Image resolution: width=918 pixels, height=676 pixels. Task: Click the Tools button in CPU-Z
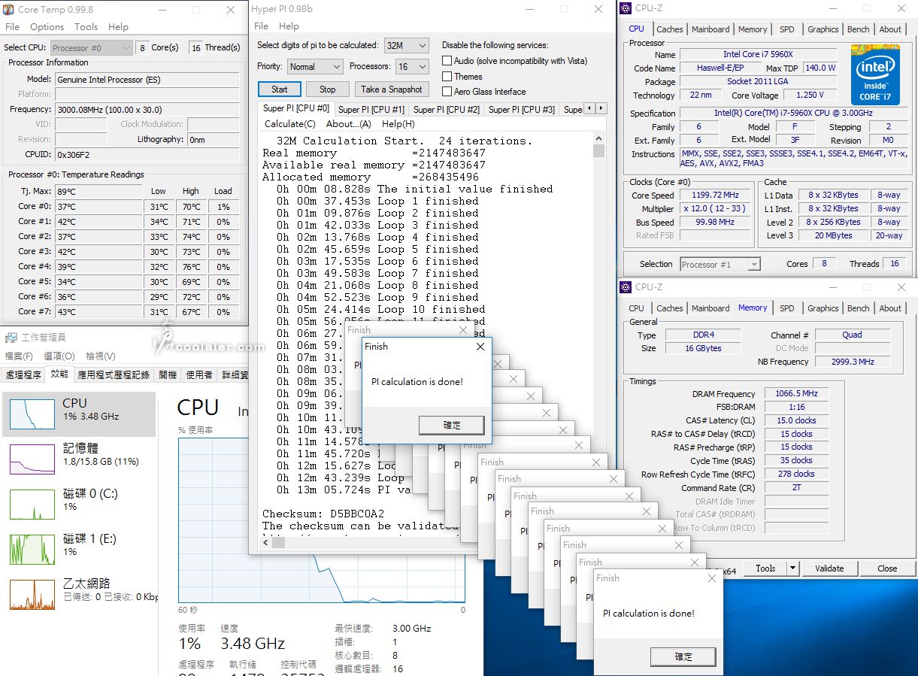pos(765,568)
